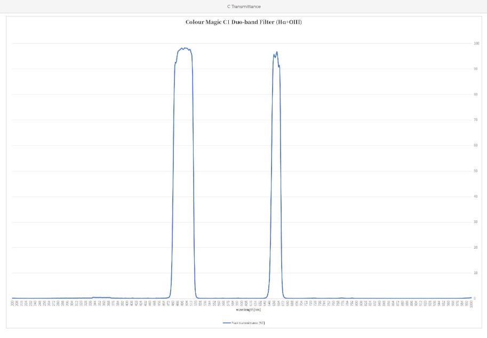Screen dimensions: 487x338
Task: Click the 100 label on the right axis
Action: click(x=476, y=43)
